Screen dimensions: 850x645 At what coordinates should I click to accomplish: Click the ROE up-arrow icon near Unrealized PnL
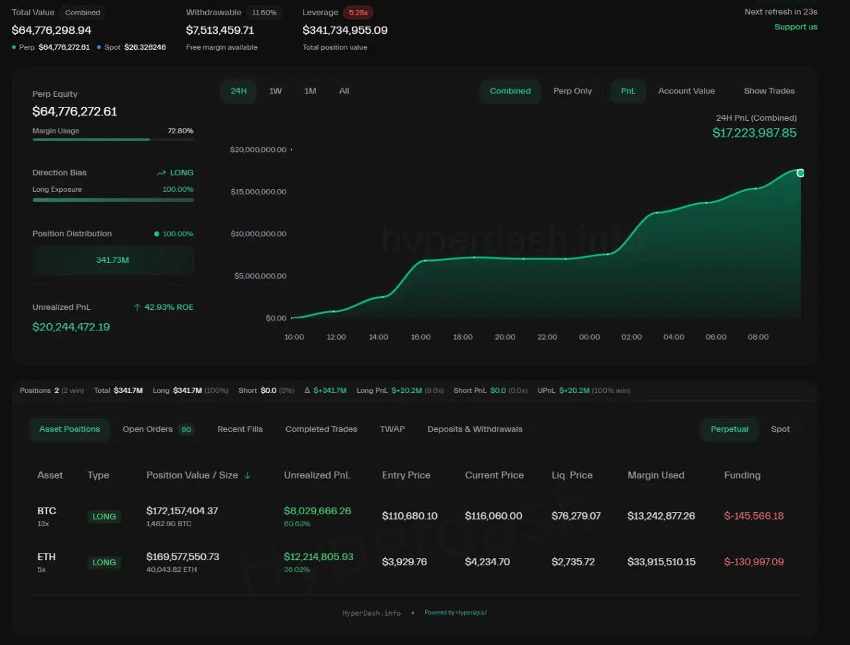137,307
